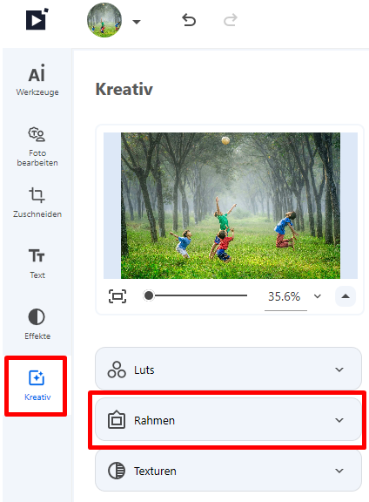Image resolution: width=369 pixels, height=502 pixels.
Task: Expand the Rahmen section
Action: pyautogui.click(x=228, y=419)
